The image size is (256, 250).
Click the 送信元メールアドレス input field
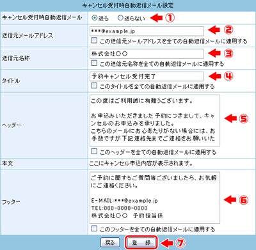[x=147, y=31]
